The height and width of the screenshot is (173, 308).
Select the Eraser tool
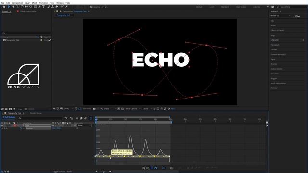(57, 7)
